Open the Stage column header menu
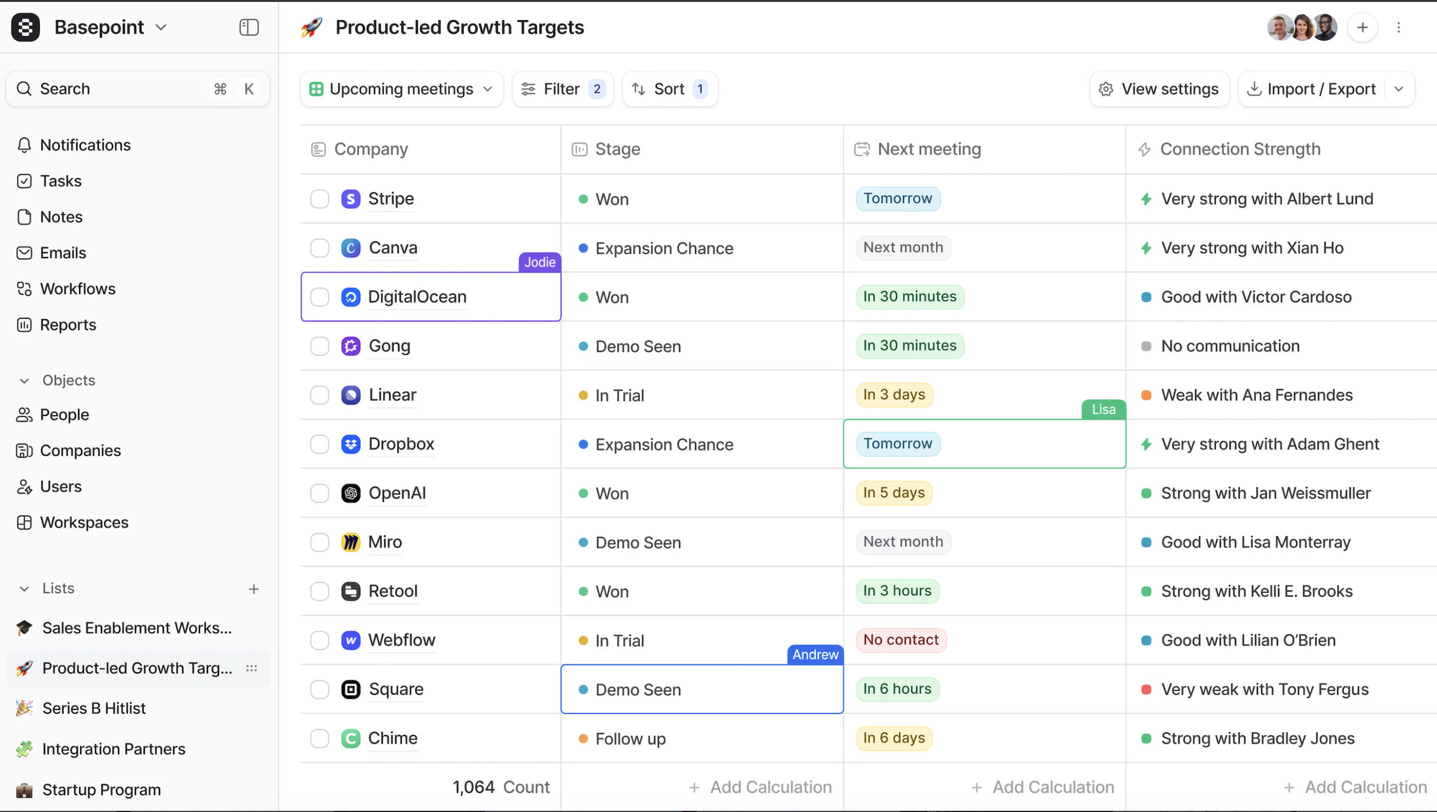The image size is (1437, 812). pos(702,149)
